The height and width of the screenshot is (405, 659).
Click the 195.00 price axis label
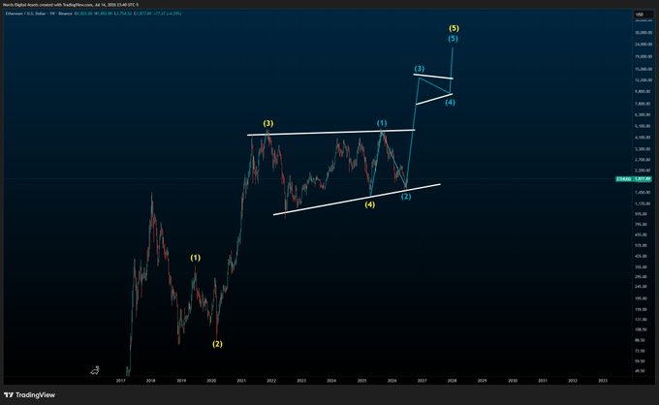pos(642,298)
